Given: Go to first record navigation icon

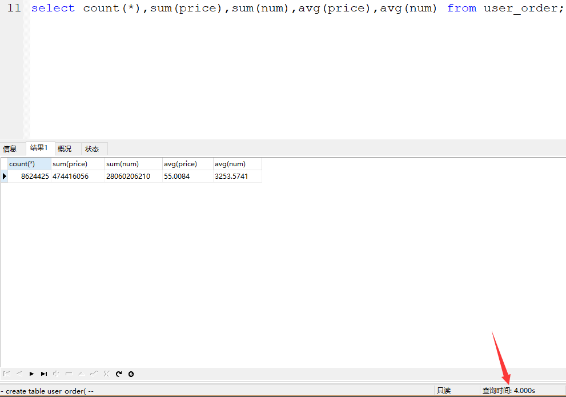Looking at the screenshot, I should pos(6,374).
